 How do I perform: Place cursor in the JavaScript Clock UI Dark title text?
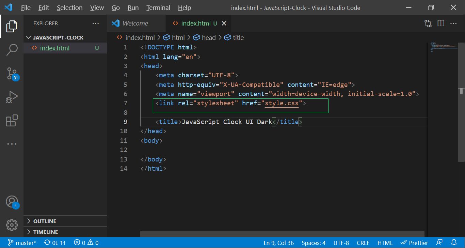(227, 122)
